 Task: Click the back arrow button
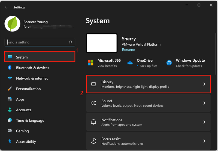click(x=6, y=7)
